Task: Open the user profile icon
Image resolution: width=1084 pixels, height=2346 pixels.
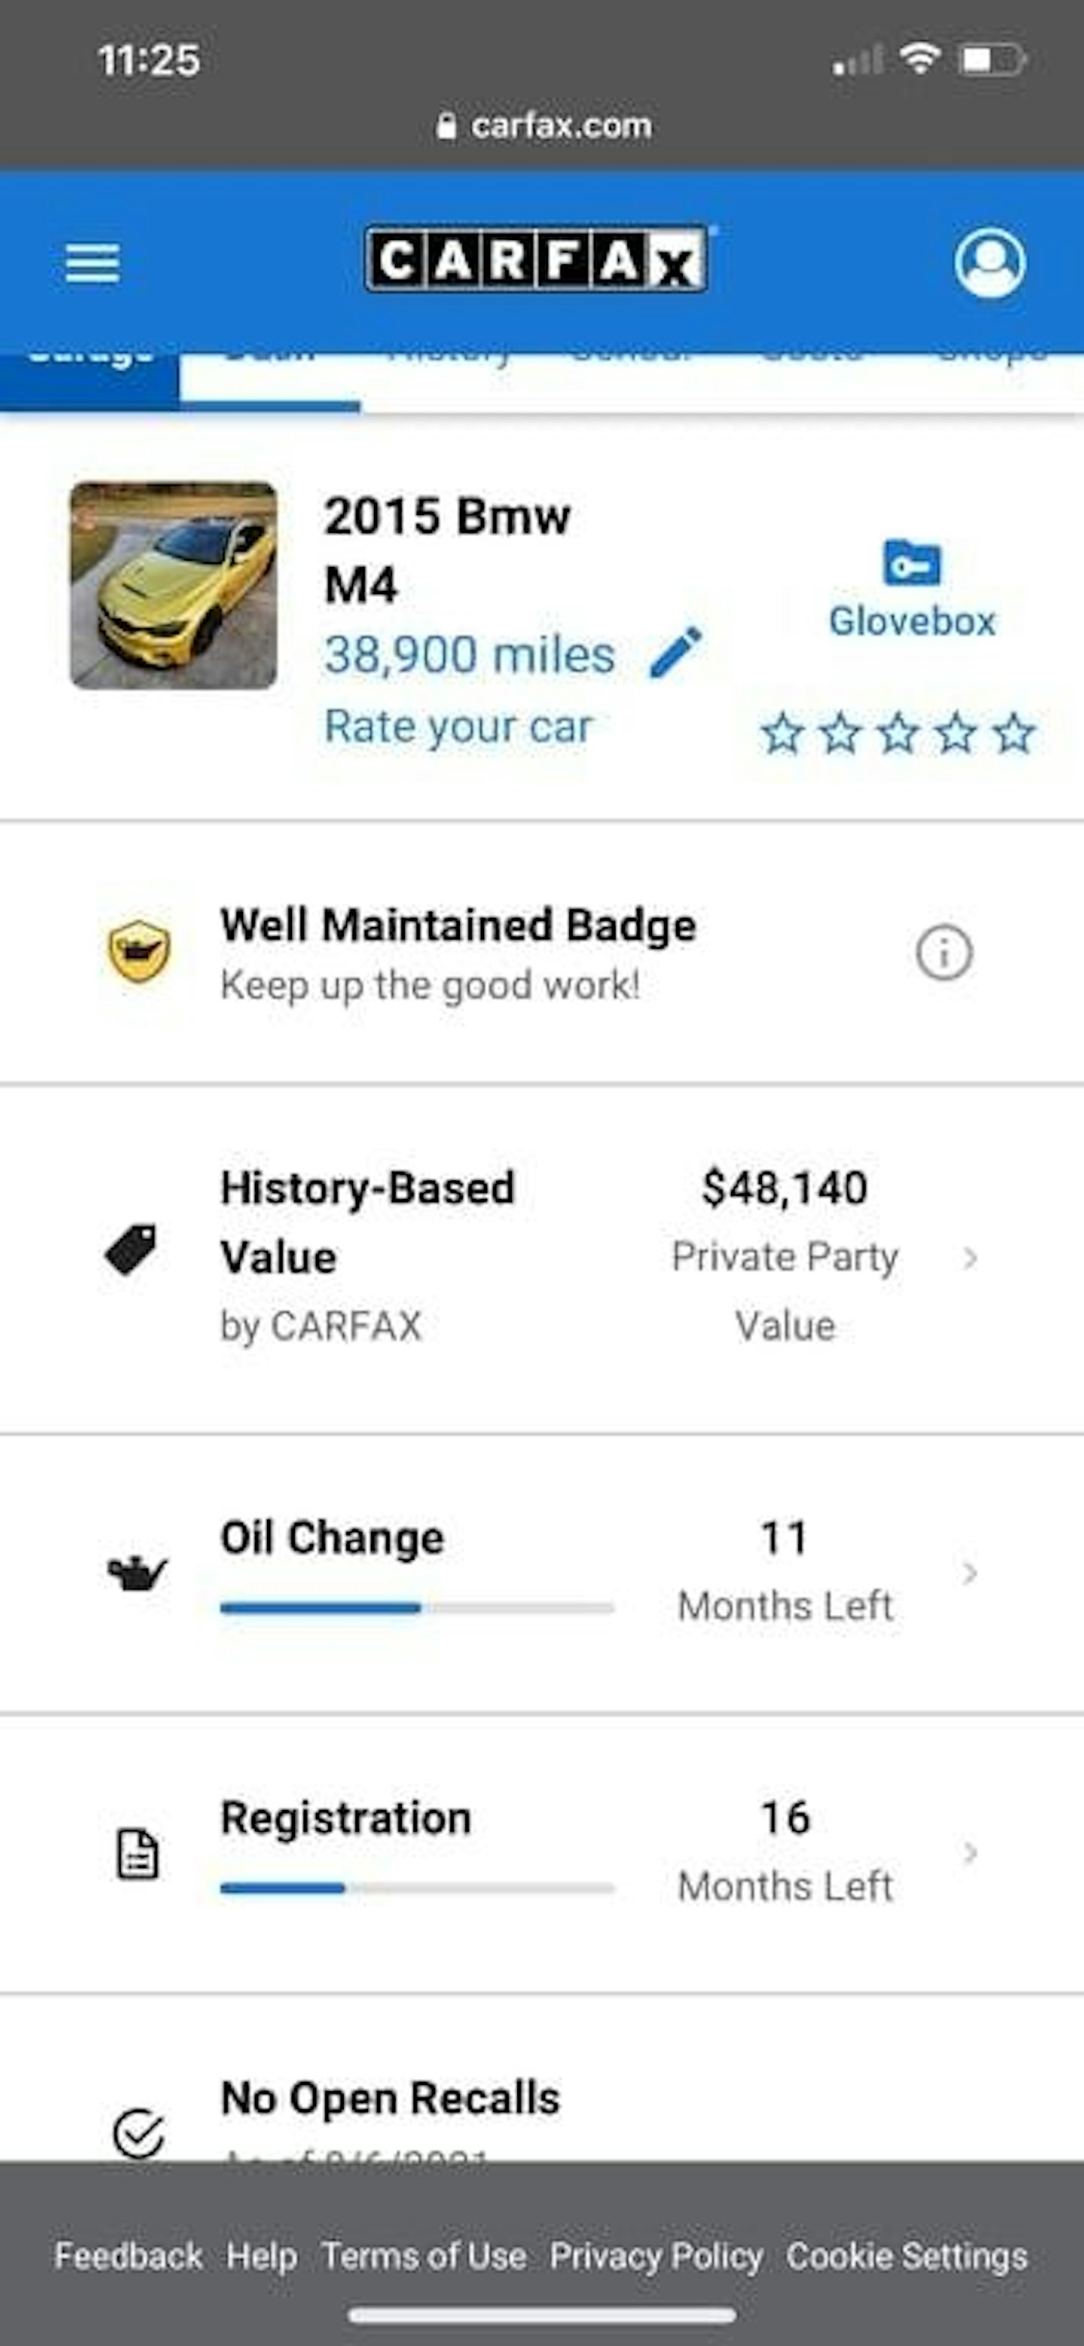Action: point(990,263)
